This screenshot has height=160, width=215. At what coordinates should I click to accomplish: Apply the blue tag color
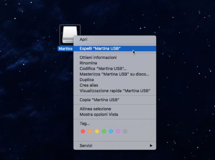pos(111,131)
